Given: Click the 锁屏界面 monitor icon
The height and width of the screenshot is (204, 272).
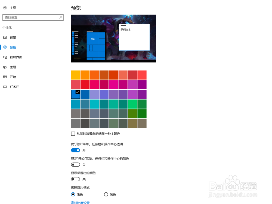Looking at the screenshot, I should [5, 57].
